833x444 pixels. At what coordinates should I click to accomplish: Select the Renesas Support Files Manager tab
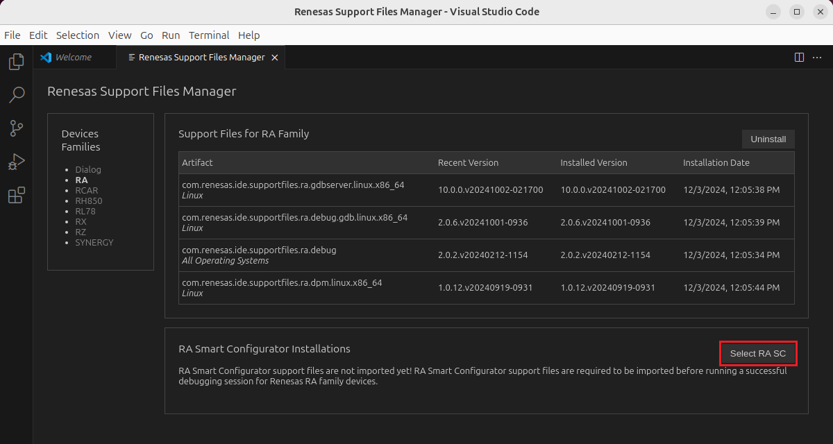(201, 58)
